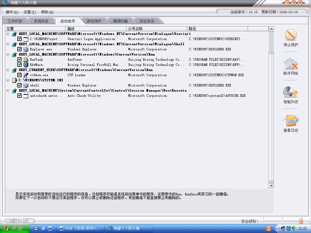Image resolution: width=311 pixels, height=233 pixels.
Task: Click the ctfmon.exe pen icon
Action: (26, 75)
